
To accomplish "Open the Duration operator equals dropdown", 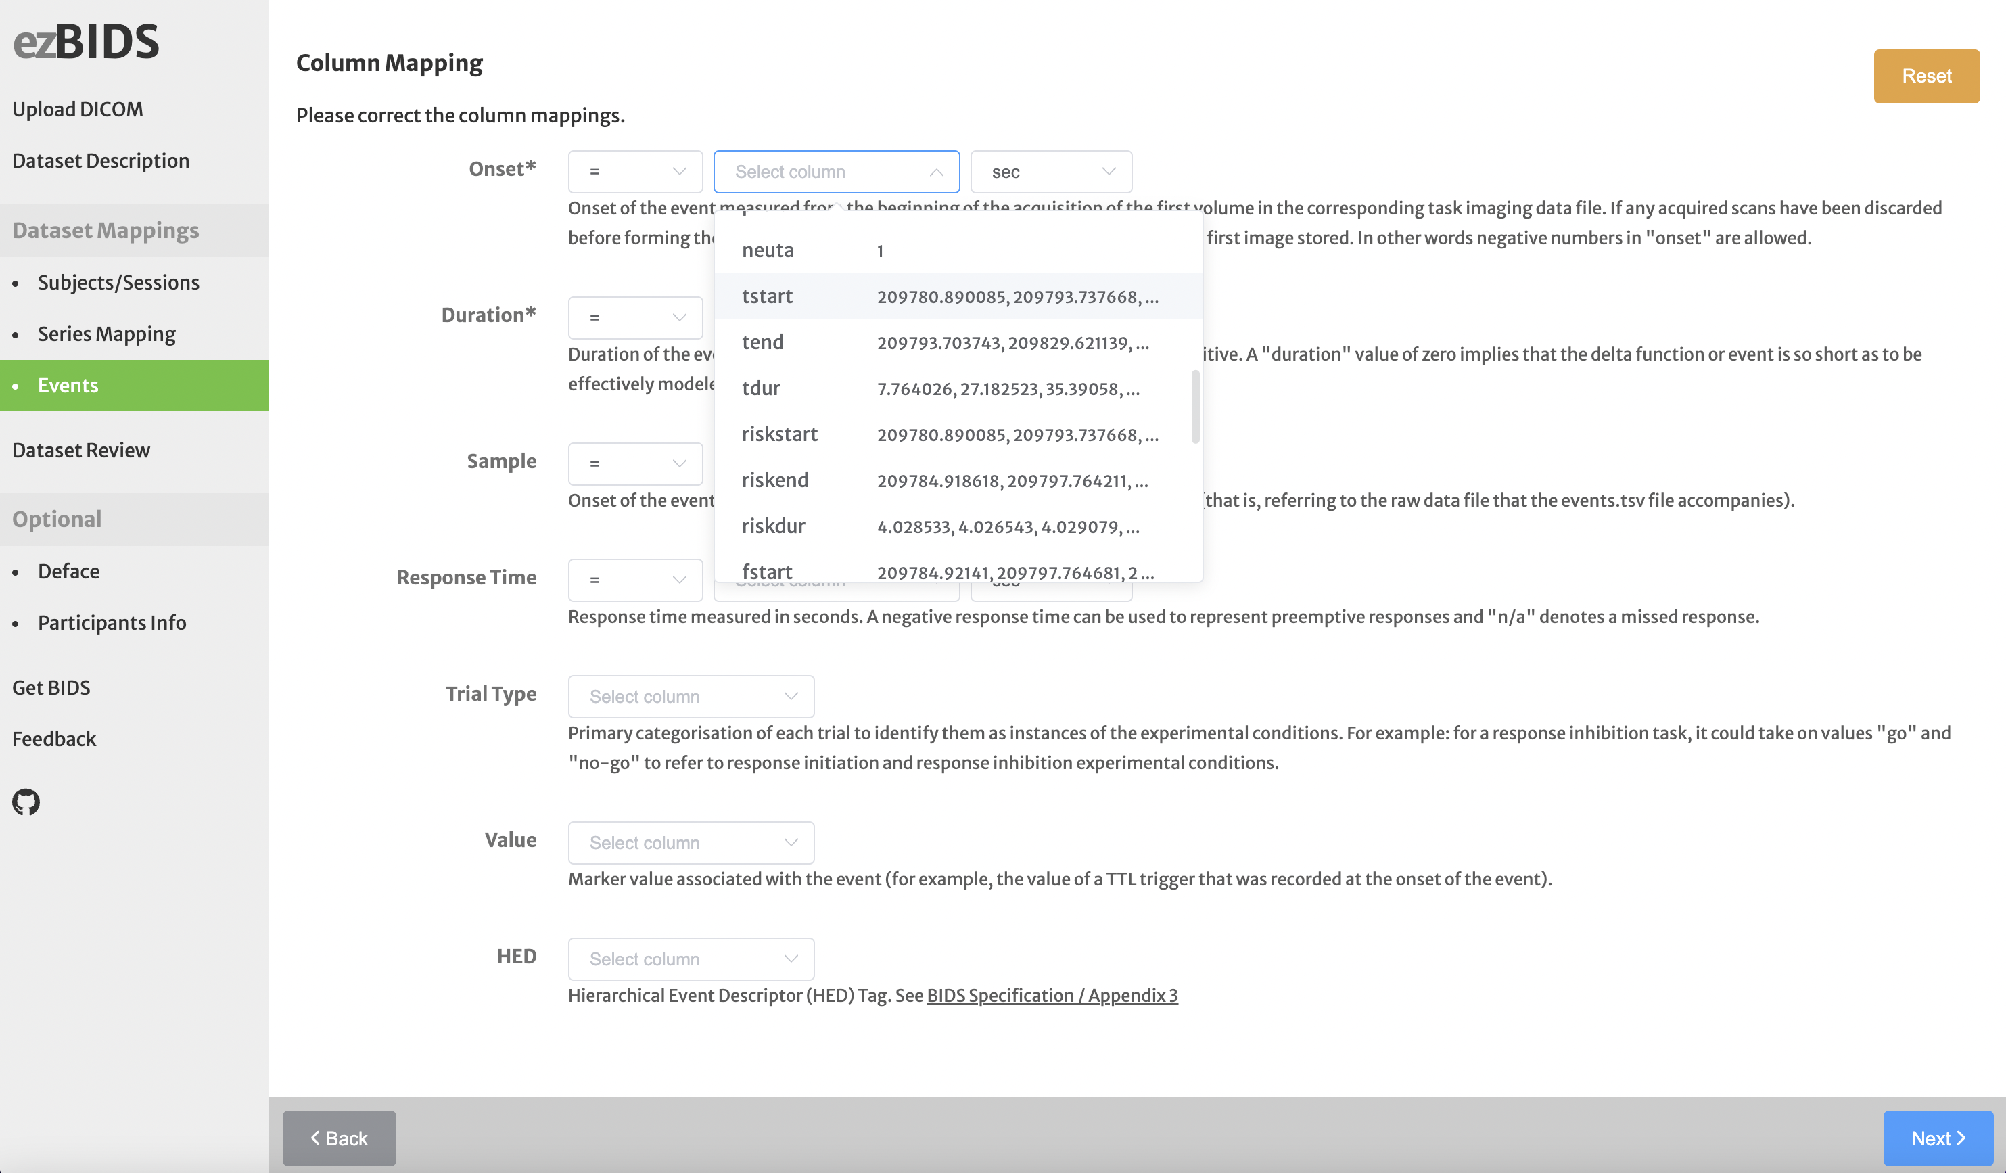I will tap(635, 318).
